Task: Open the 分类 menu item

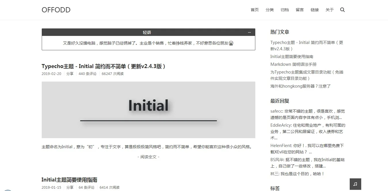Action: point(270,9)
